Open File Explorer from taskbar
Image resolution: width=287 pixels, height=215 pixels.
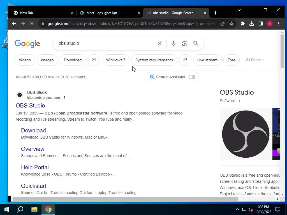[x=34, y=209]
